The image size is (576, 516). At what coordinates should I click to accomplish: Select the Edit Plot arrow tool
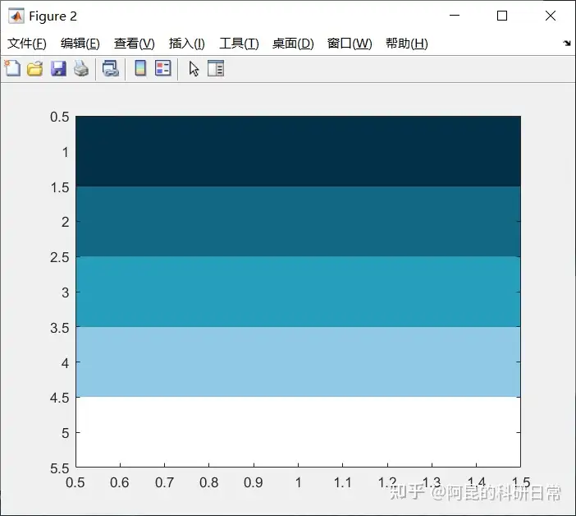tap(194, 69)
